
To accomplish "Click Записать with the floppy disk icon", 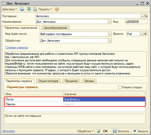I will 121,131.
